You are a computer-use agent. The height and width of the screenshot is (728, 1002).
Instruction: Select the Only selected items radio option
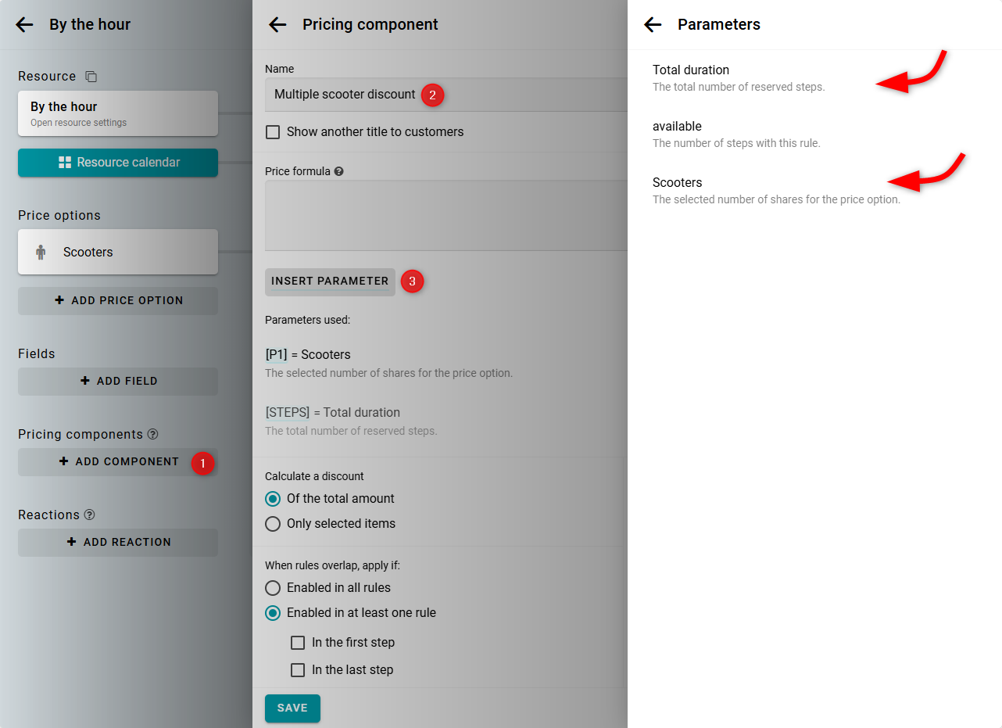click(x=273, y=524)
